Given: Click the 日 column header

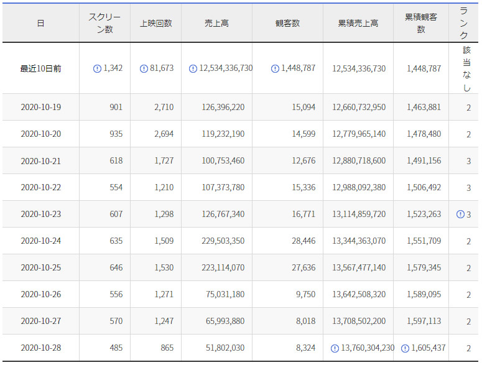Looking at the screenshot, I should 40,23.
